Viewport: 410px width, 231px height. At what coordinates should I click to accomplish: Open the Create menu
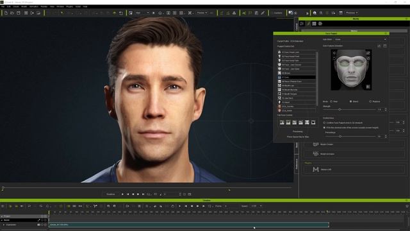(x=15, y=6)
